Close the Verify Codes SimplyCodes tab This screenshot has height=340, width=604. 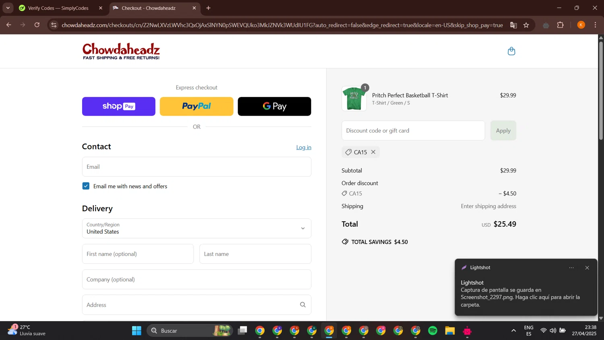101,8
